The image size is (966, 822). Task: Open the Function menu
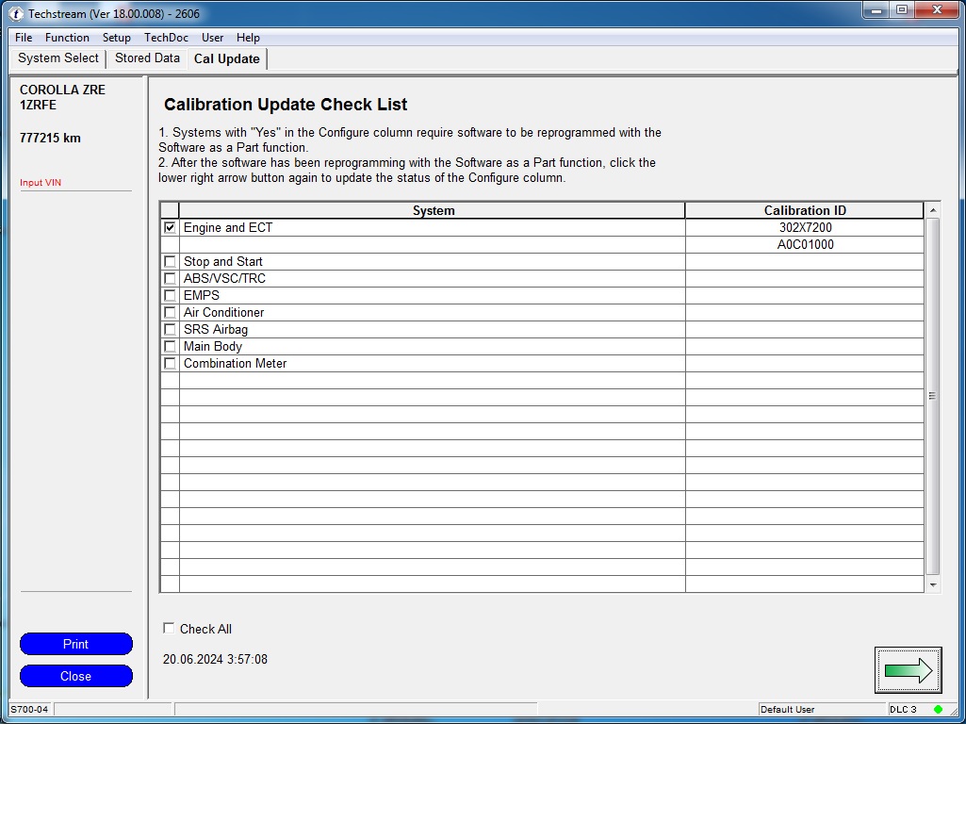click(x=67, y=38)
